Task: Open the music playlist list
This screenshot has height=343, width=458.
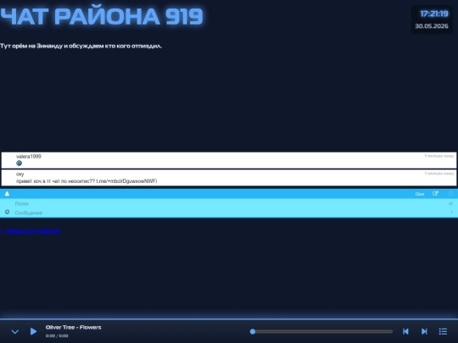Action: point(443,331)
